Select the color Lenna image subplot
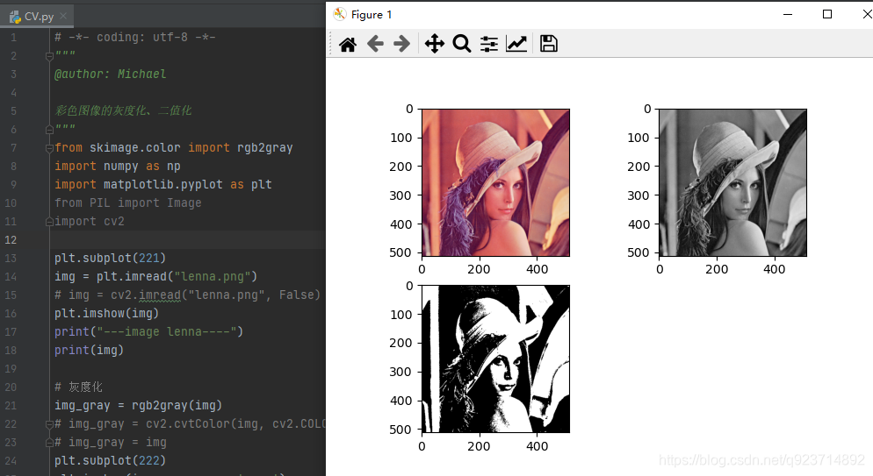Screen dimensions: 873x476 [495, 182]
